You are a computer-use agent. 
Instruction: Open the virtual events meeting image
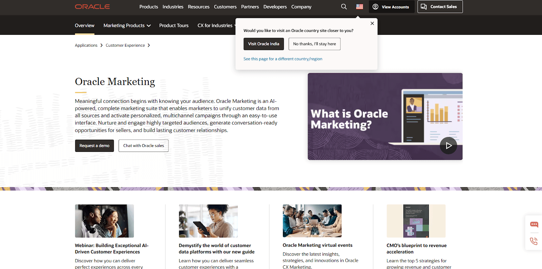coord(312,221)
